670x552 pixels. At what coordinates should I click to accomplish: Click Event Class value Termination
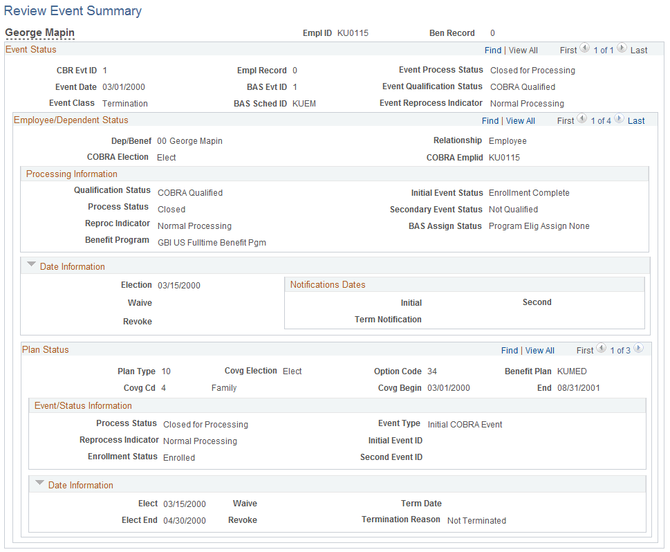(124, 104)
